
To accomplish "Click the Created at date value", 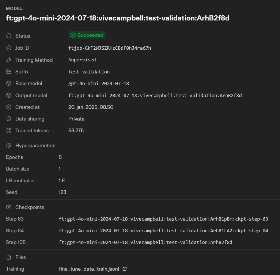I will (x=91, y=107).
